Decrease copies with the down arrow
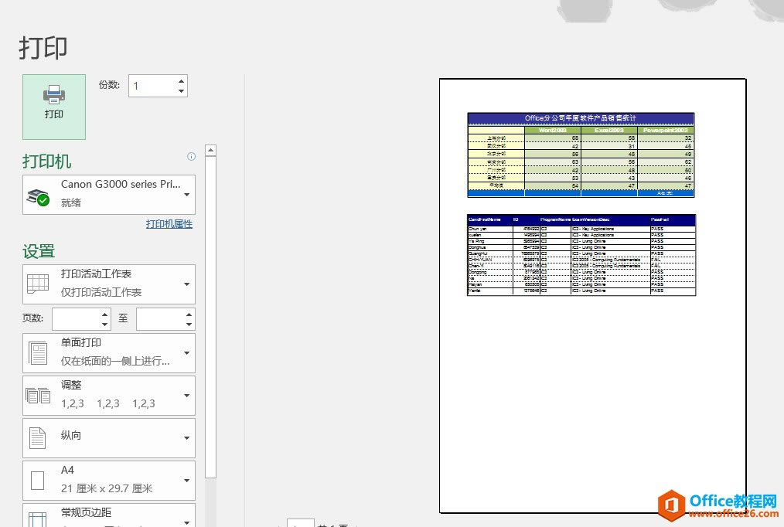Viewport: 784px width, 527px height. [182, 91]
